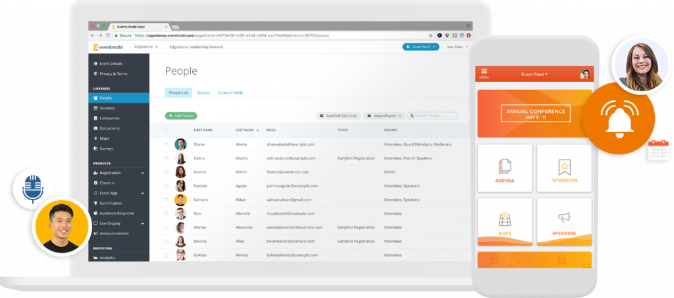This screenshot has width=674, height=298.
Task: Click the green Add Person button
Action: [x=180, y=116]
